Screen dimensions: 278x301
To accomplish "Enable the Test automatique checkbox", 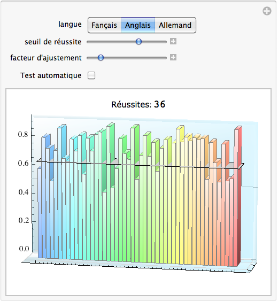I will (x=91, y=75).
